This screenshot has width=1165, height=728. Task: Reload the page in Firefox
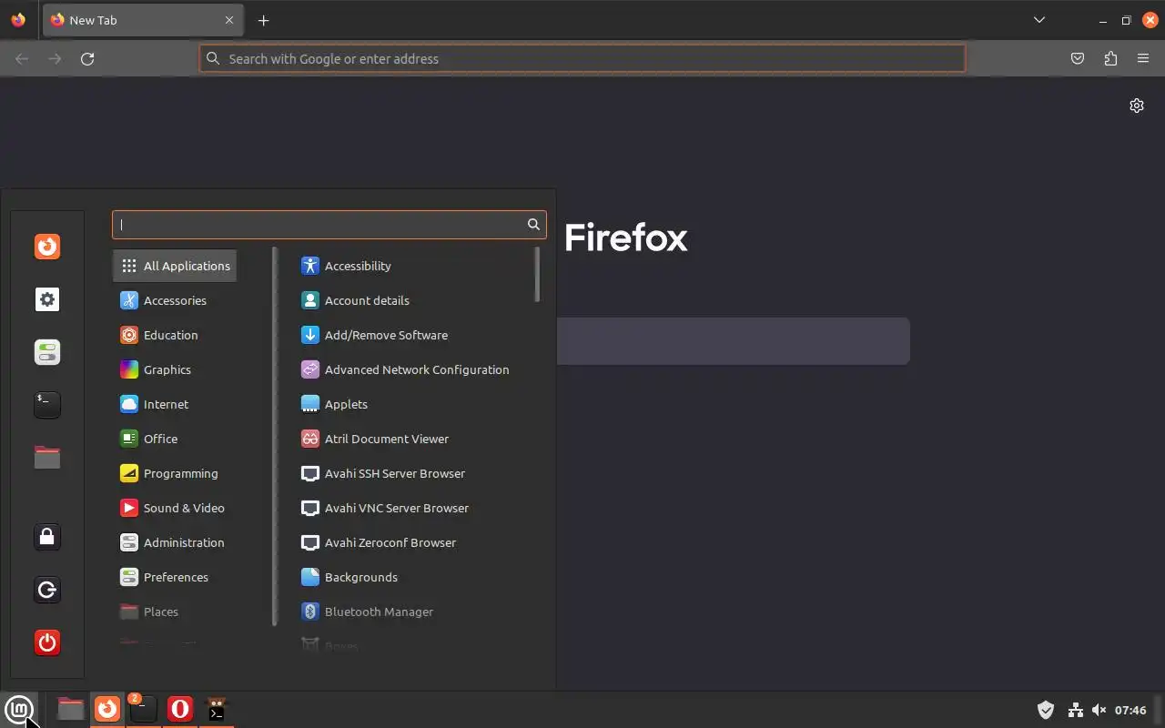pyautogui.click(x=87, y=58)
